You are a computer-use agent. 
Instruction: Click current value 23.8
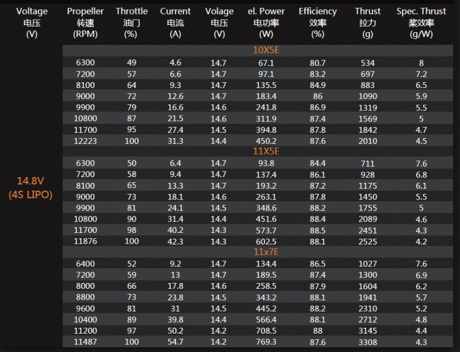point(175,297)
